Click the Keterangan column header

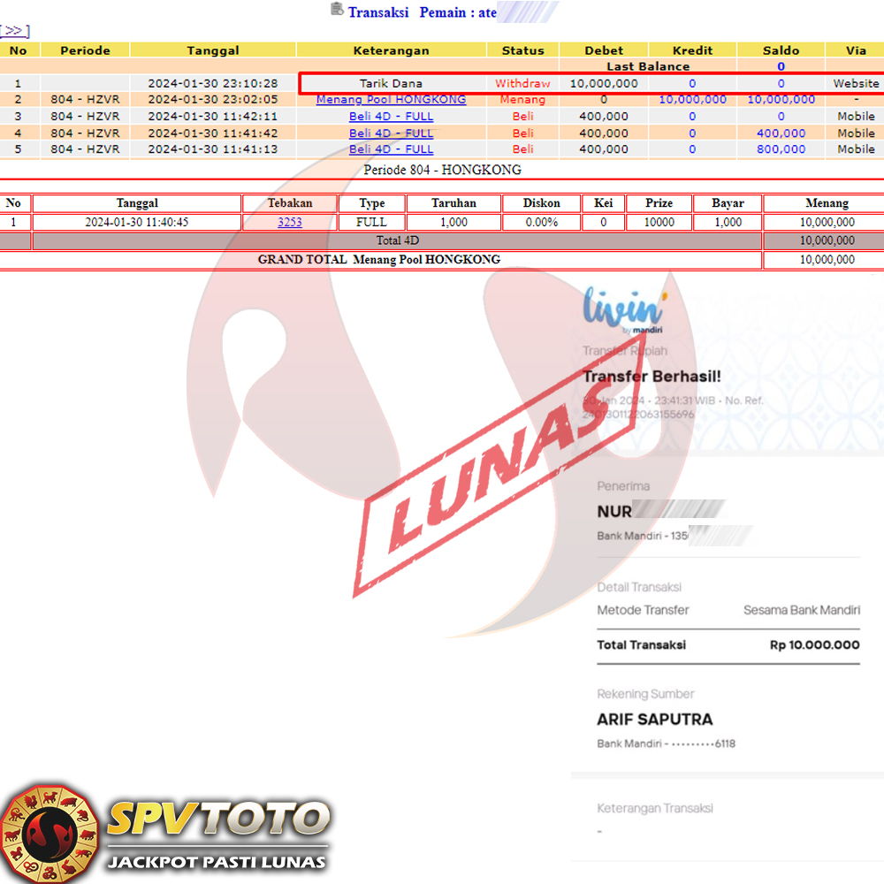tap(391, 50)
